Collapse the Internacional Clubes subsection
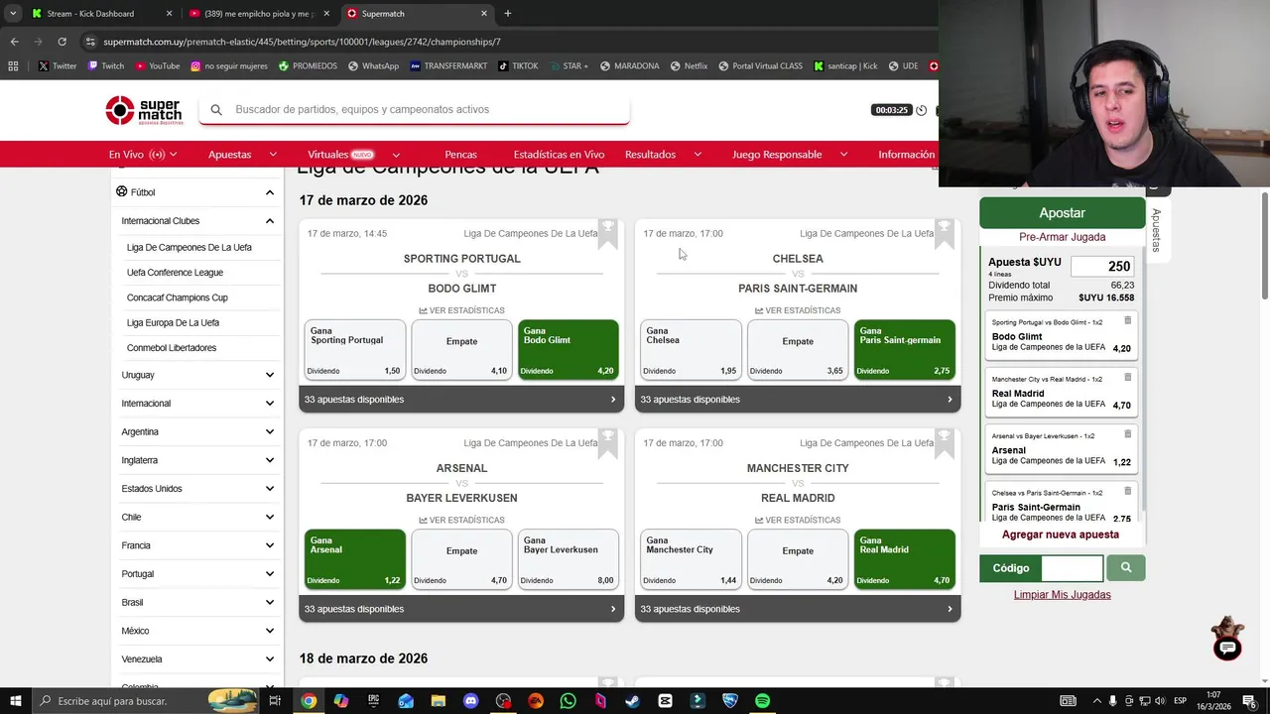Image resolution: width=1270 pixels, height=714 pixels. click(269, 221)
